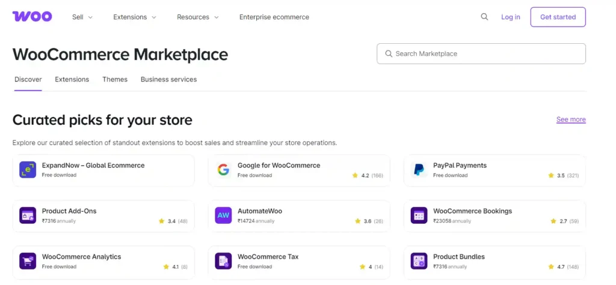
Task: Open WooCommerce Tax title
Action: (268, 257)
